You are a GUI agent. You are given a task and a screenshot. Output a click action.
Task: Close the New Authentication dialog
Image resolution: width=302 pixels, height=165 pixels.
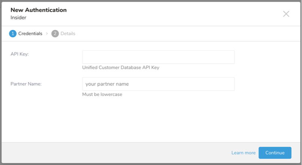click(x=286, y=14)
